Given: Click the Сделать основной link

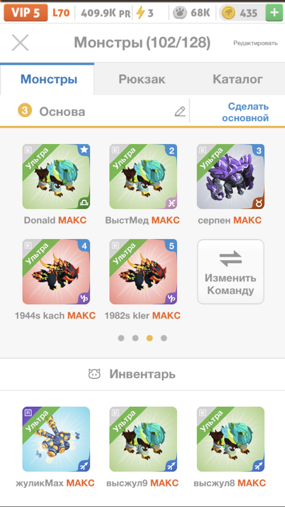Looking at the screenshot, I should coord(245,112).
